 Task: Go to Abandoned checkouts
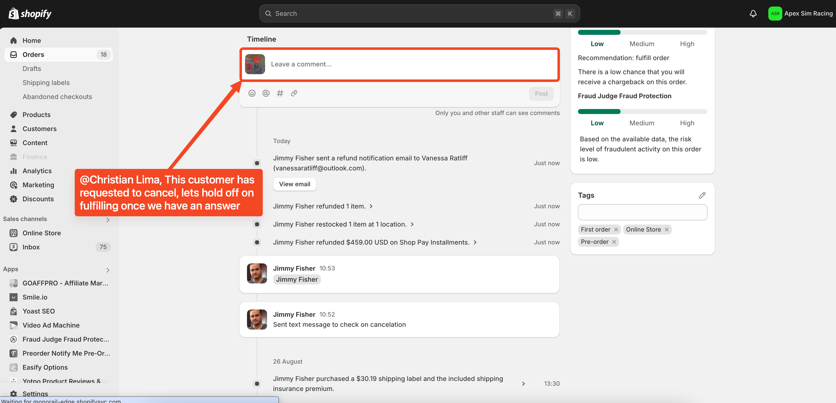57,97
